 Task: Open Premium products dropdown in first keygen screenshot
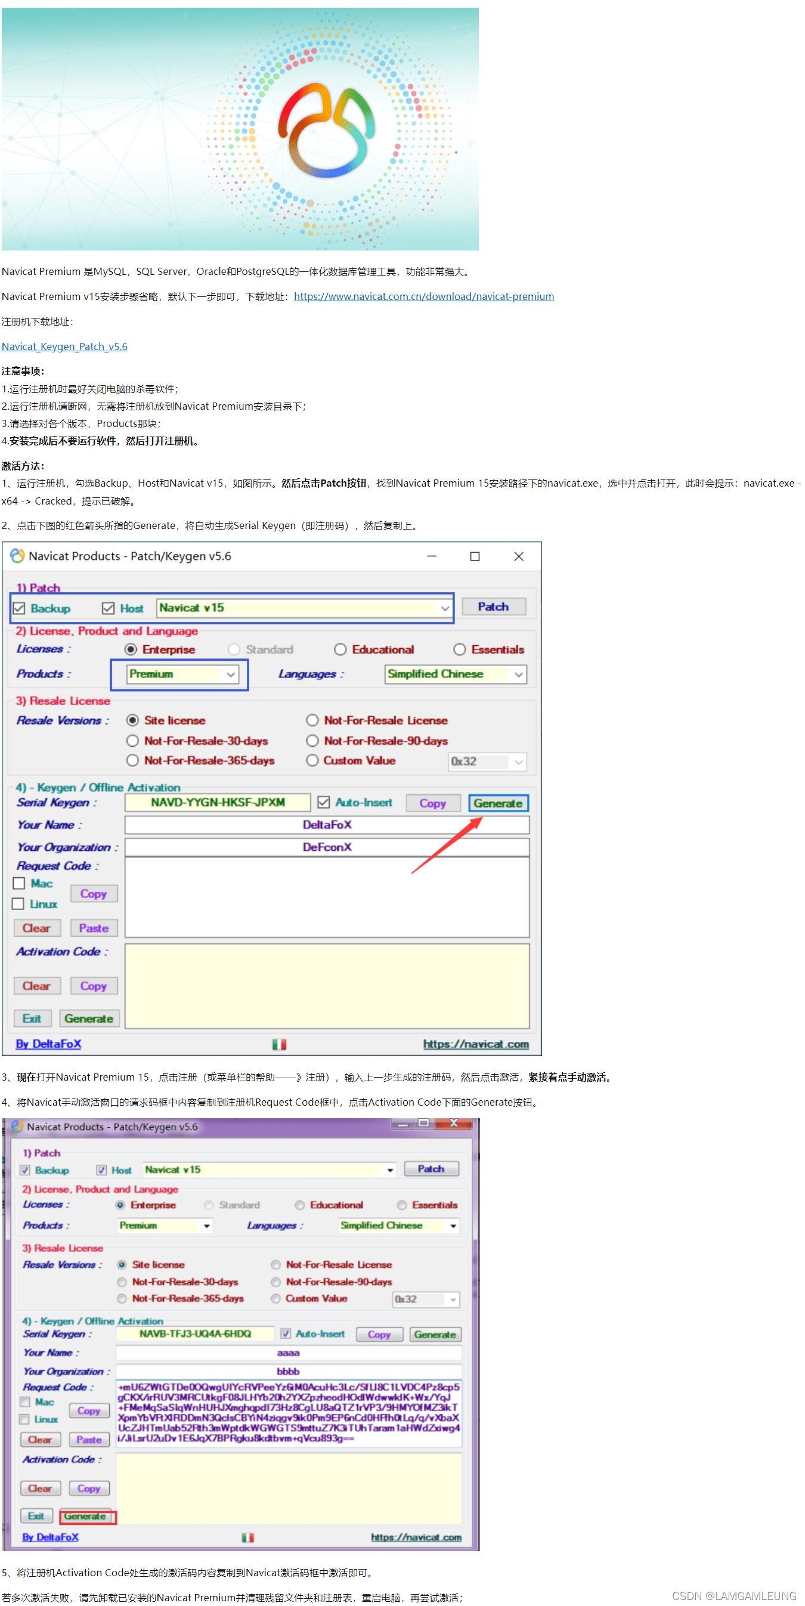point(231,674)
